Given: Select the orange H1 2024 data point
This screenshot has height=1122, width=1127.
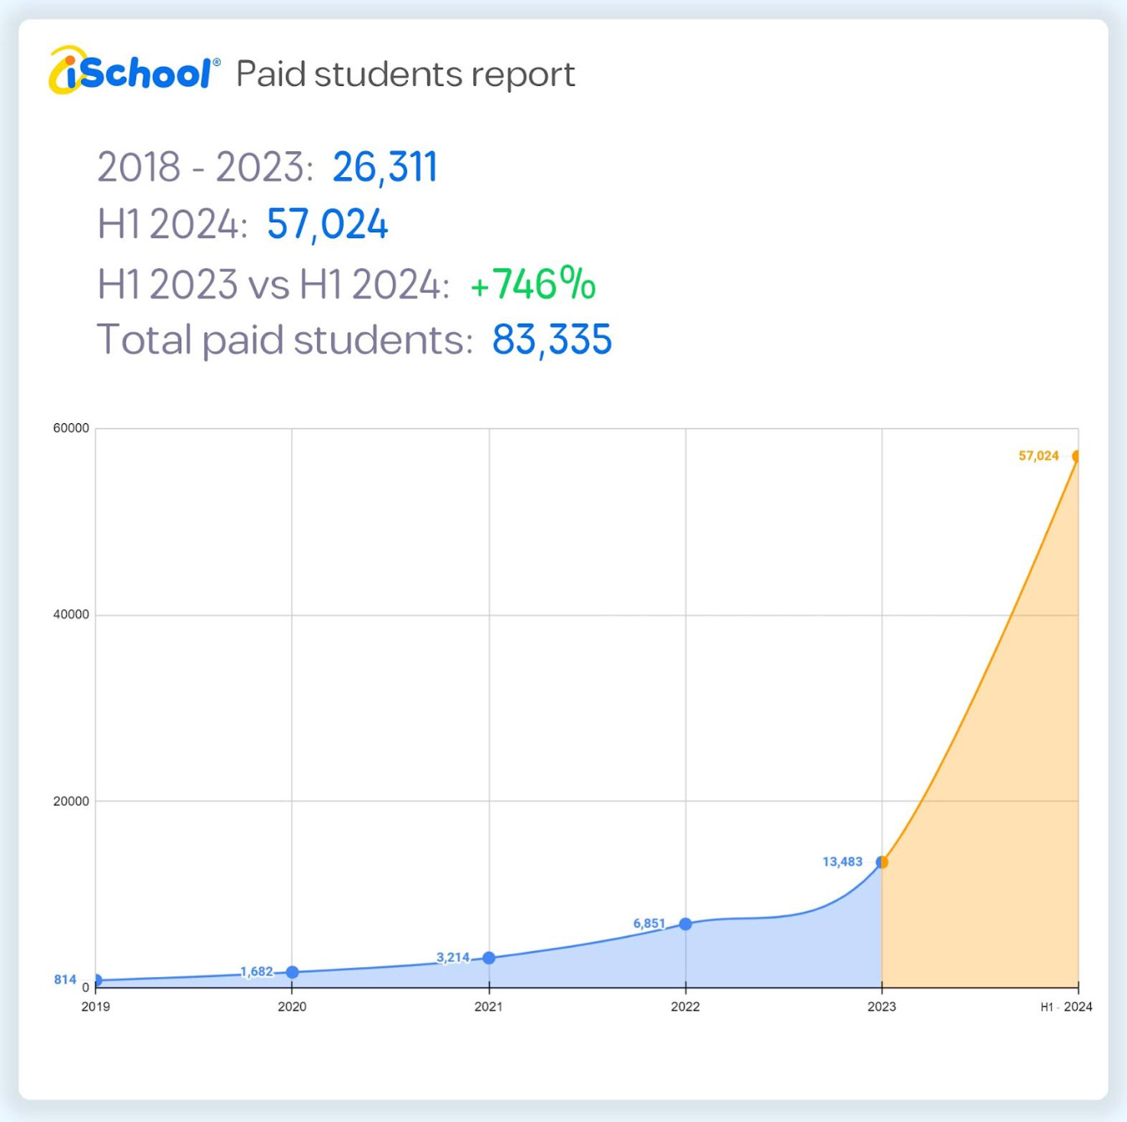Looking at the screenshot, I should click(1077, 456).
